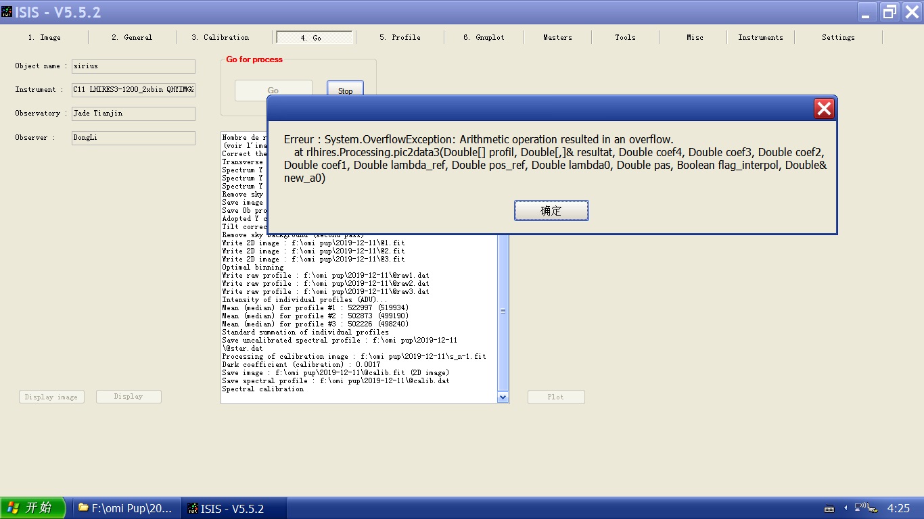Go to the 3. Calibration tab
Image resolution: width=924 pixels, height=519 pixels.
[x=220, y=38]
